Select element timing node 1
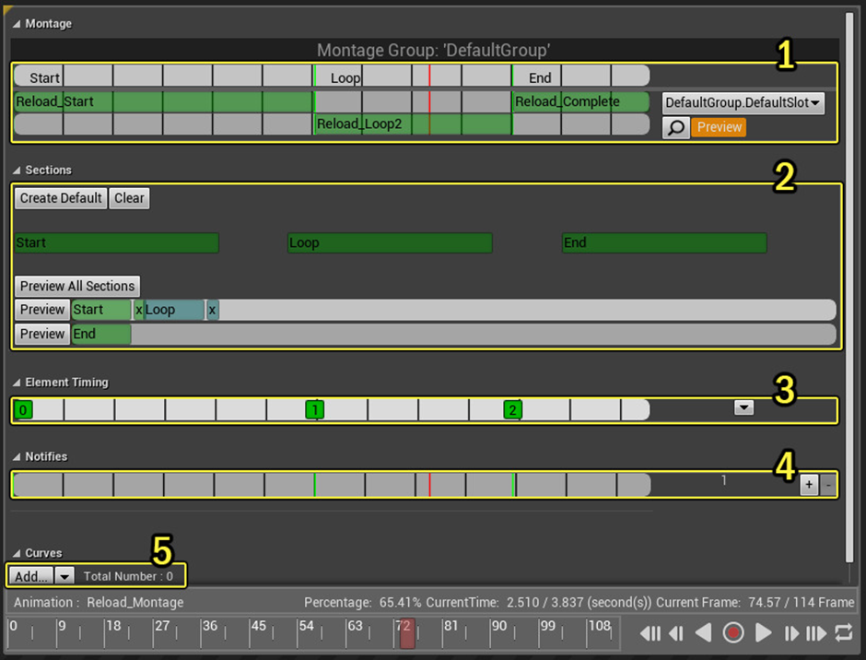The height and width of the screenshot is (660, 866). coord(315,410)
